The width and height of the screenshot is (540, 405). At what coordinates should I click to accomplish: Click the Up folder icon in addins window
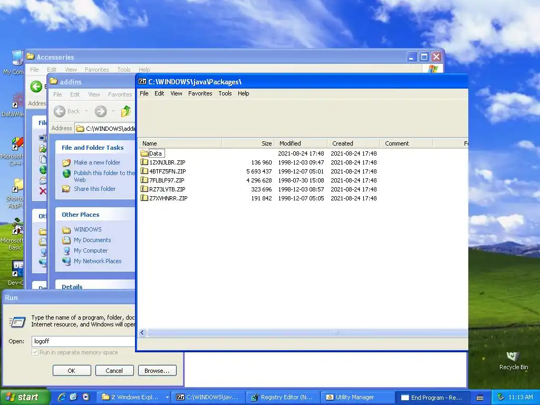(126, 111)
